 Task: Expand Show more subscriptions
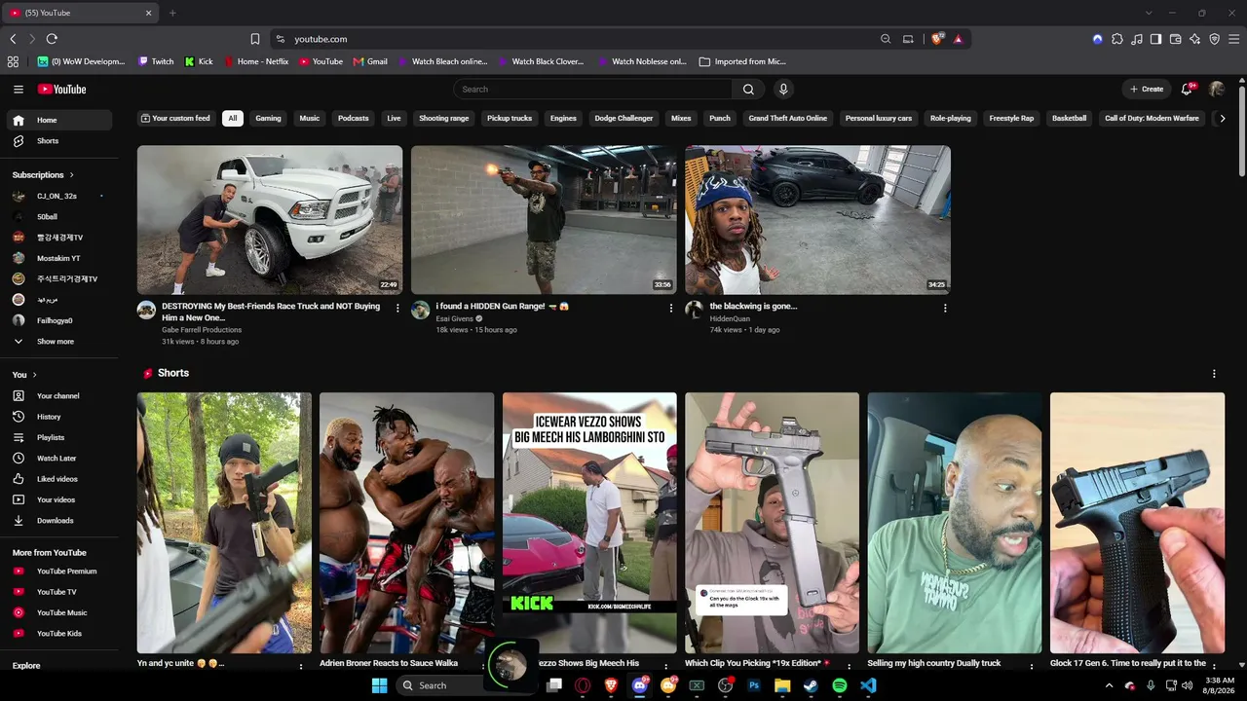coord(61,342)
